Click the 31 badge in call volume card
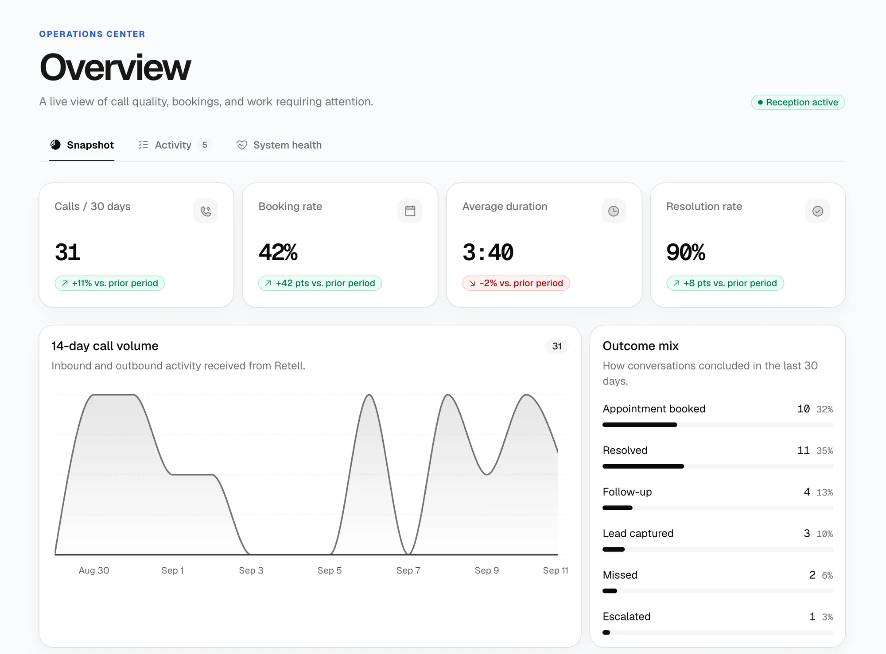Screen dimensions: 886x654 pos(557,346)
